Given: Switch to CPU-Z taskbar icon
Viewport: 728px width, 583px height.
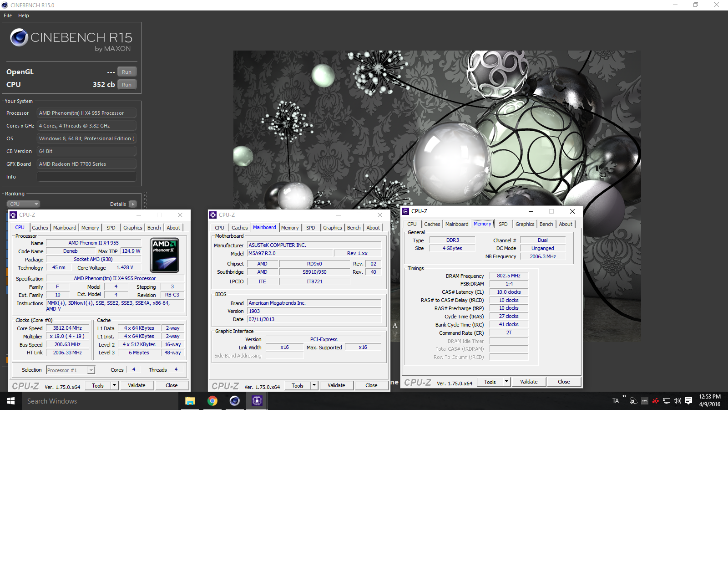Looking at the screenshot, I should point(257,401).
